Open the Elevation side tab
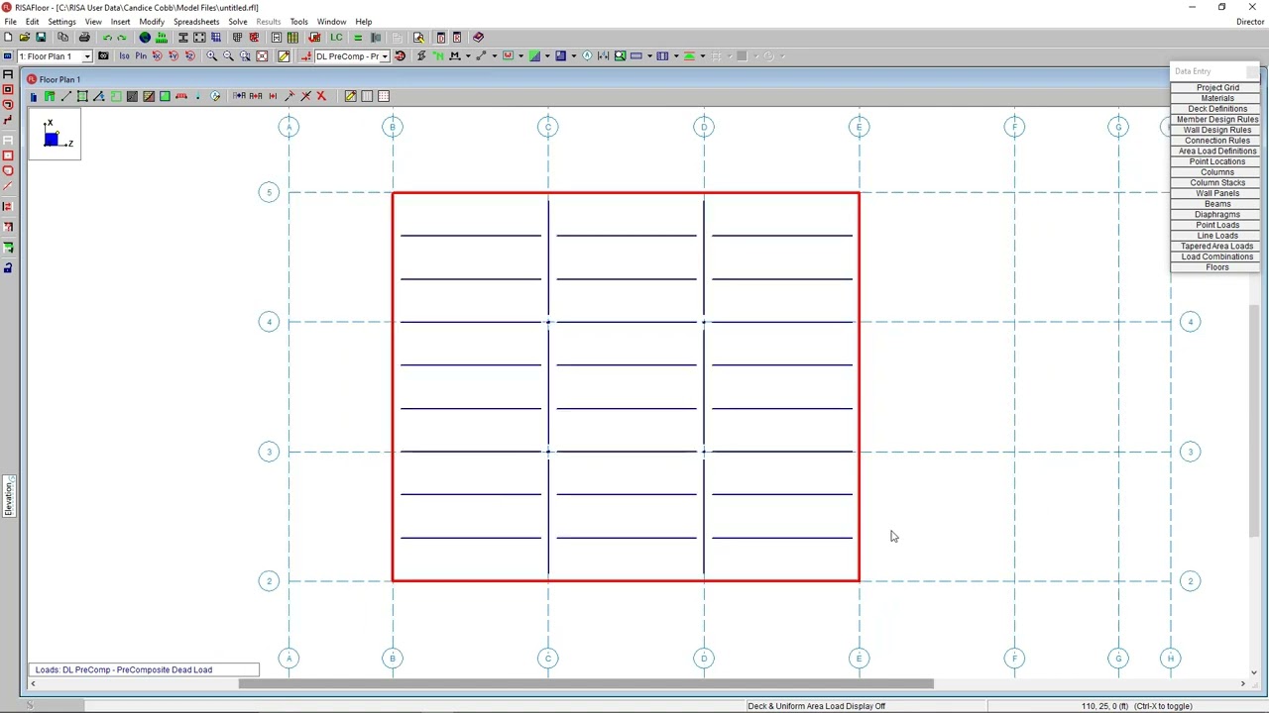Image resolution: width=1269 pixels, height=713 pixels. click(x=9, y=495)
